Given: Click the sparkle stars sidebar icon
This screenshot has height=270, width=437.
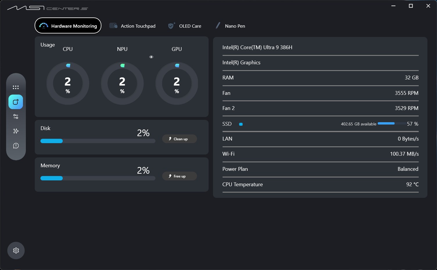Looking at the screenshot, I should coord(16,131).
